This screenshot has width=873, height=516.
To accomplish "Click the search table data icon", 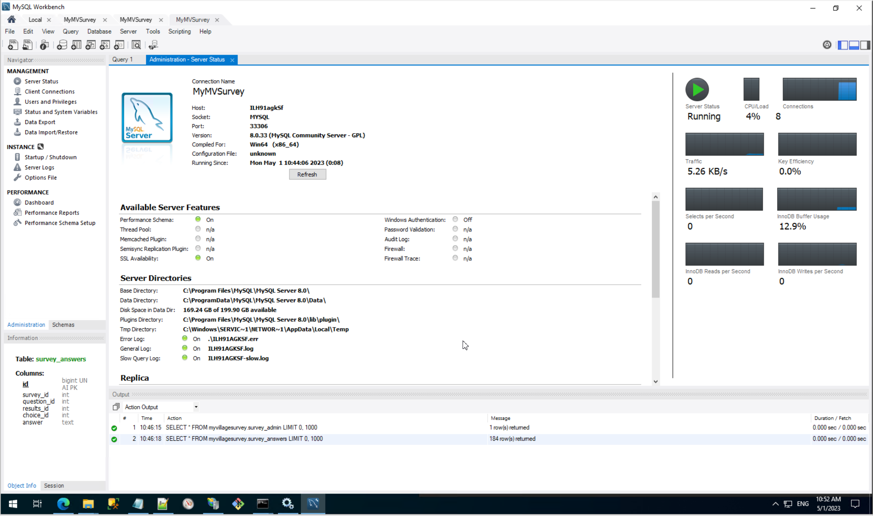I will click(x=136, y=45).
